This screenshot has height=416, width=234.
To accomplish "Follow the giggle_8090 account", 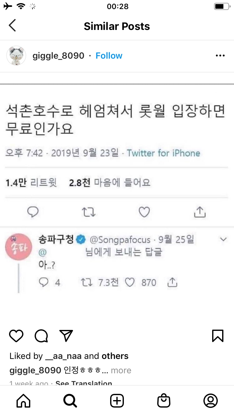I will [x=109, y=56].
